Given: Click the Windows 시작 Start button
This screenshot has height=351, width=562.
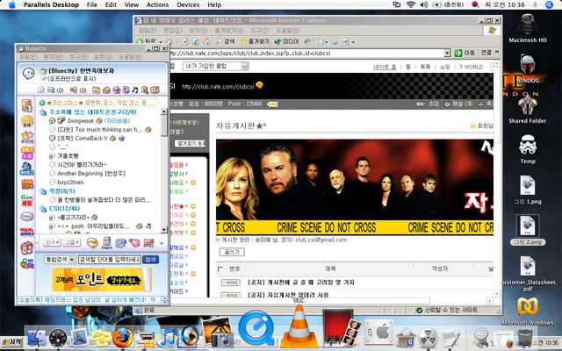Looking at the screenshot, I should (11, 341).
